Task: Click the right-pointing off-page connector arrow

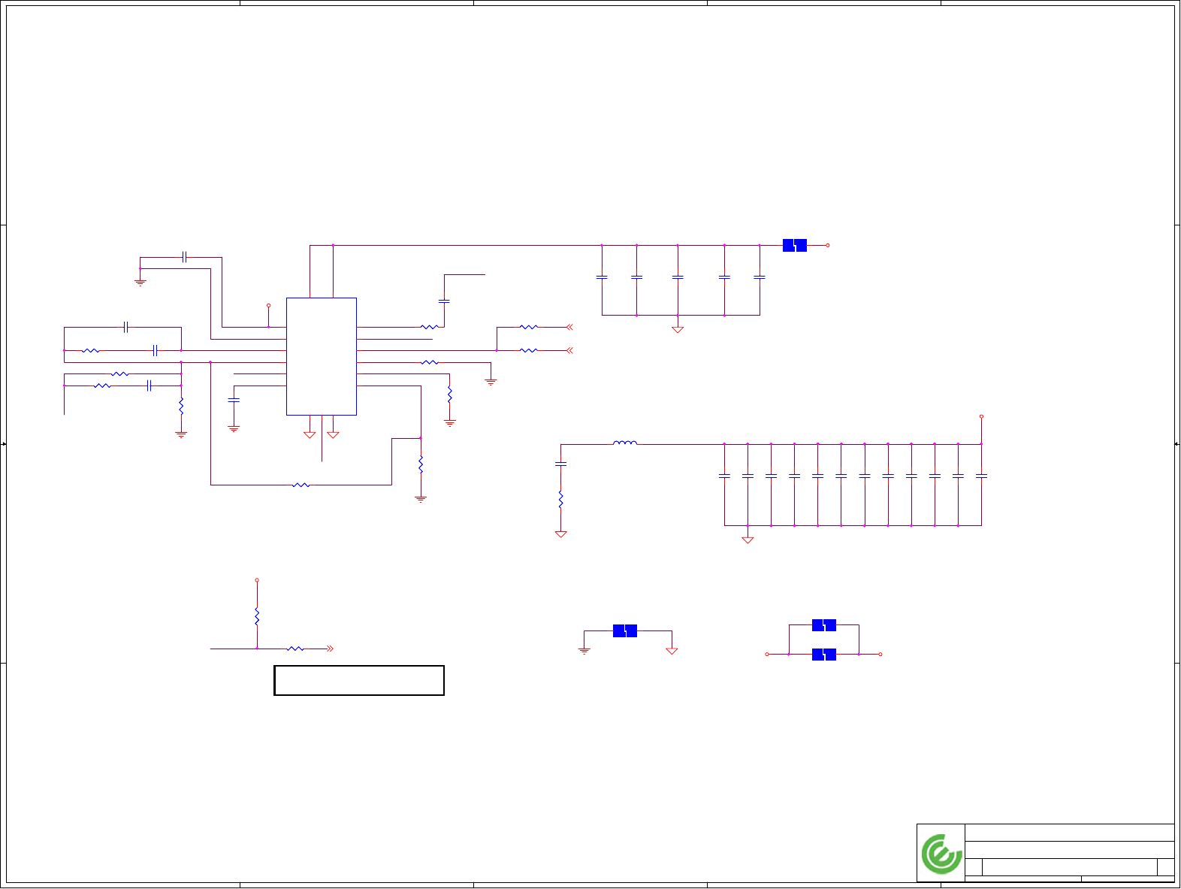Action: pos(330,649)
